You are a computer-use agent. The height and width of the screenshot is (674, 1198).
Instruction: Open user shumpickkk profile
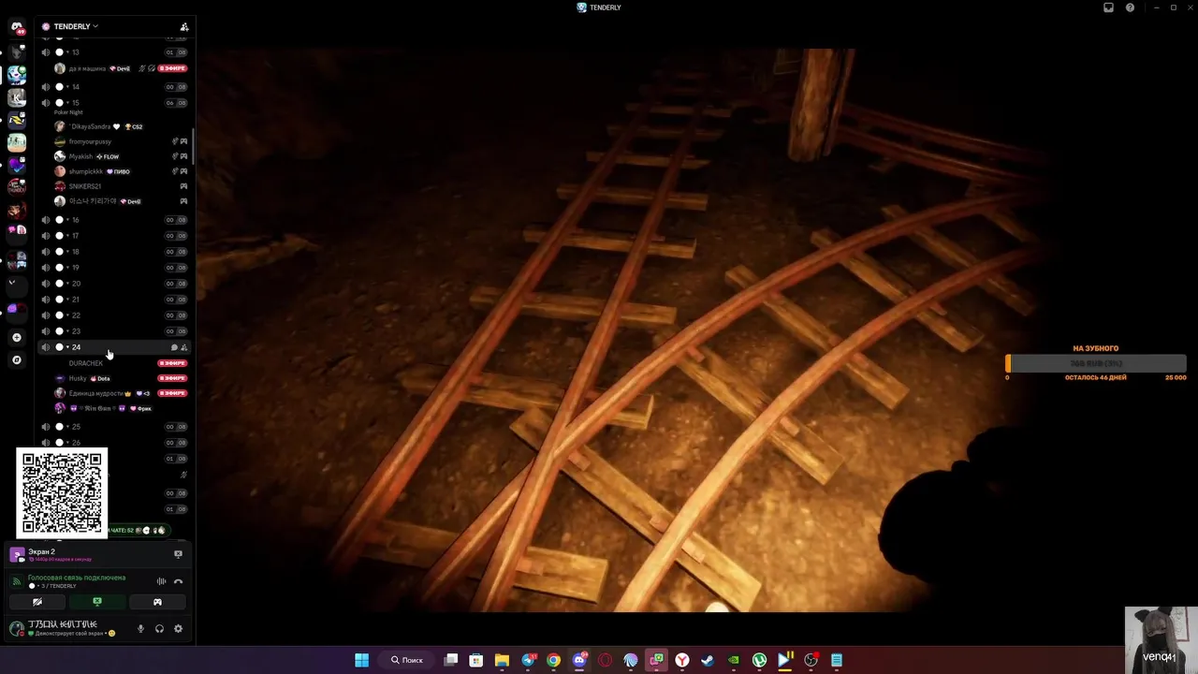[x=122, y=171]
